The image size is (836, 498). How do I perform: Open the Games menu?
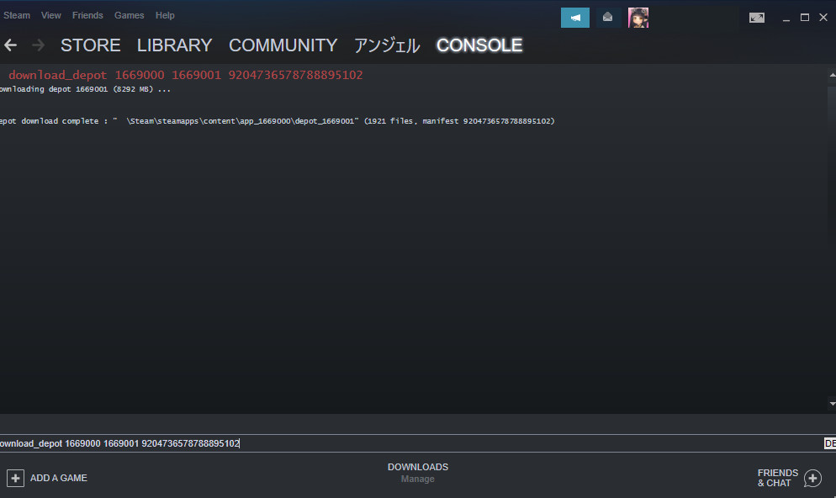click(x=129, y=15)
